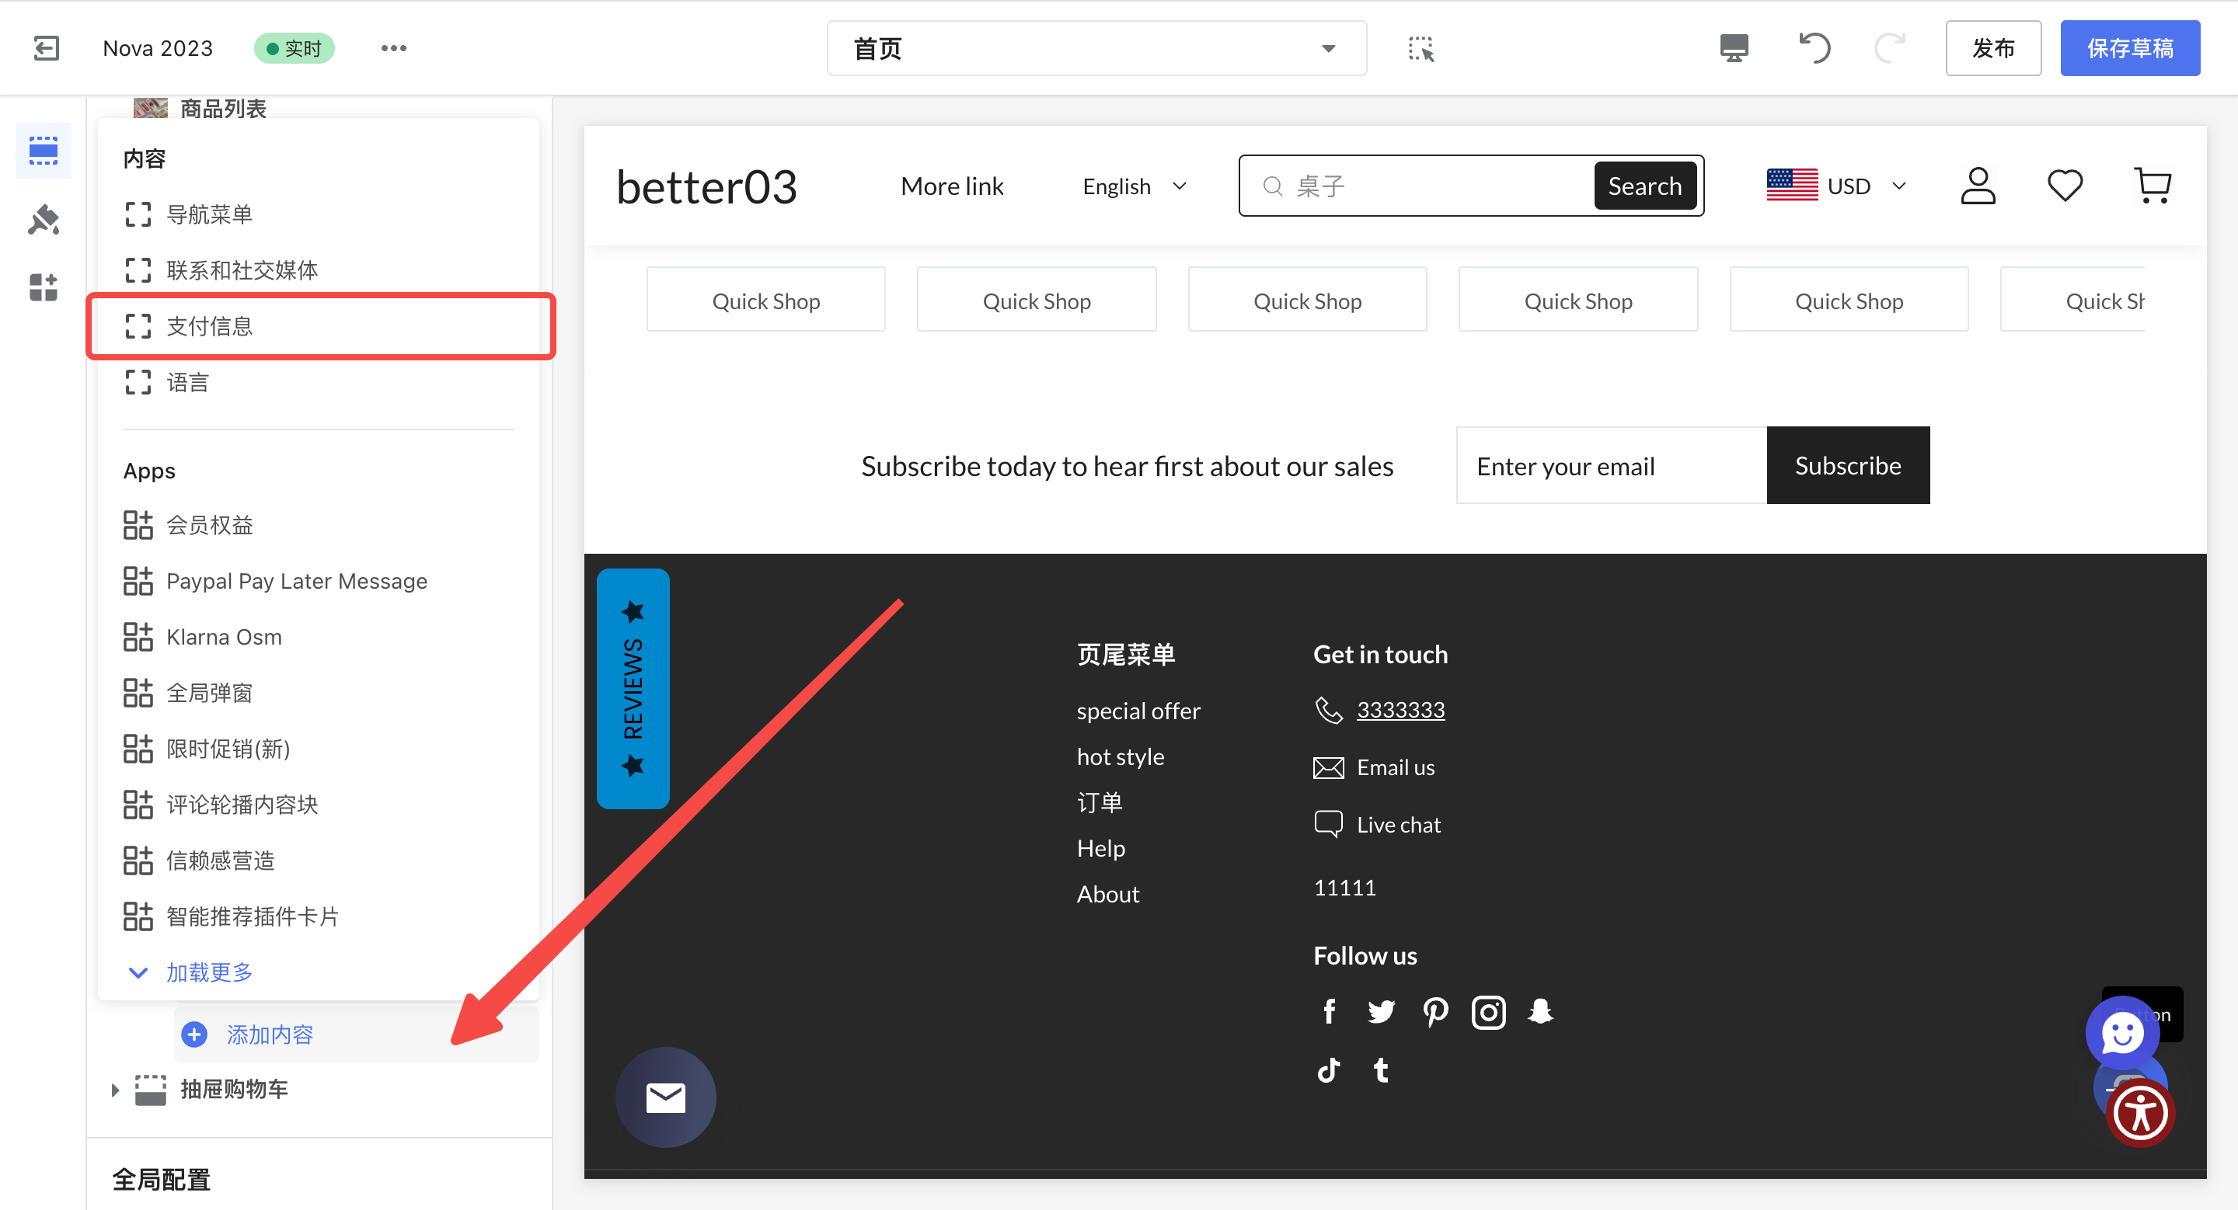Click the Enter your email field
Viewport: 2238px width, 1210px height.
point(1610,466)
